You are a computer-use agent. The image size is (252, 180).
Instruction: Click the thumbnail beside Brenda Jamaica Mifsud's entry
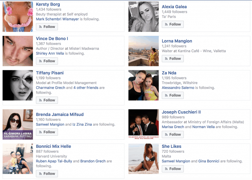[x=18, y=124]
